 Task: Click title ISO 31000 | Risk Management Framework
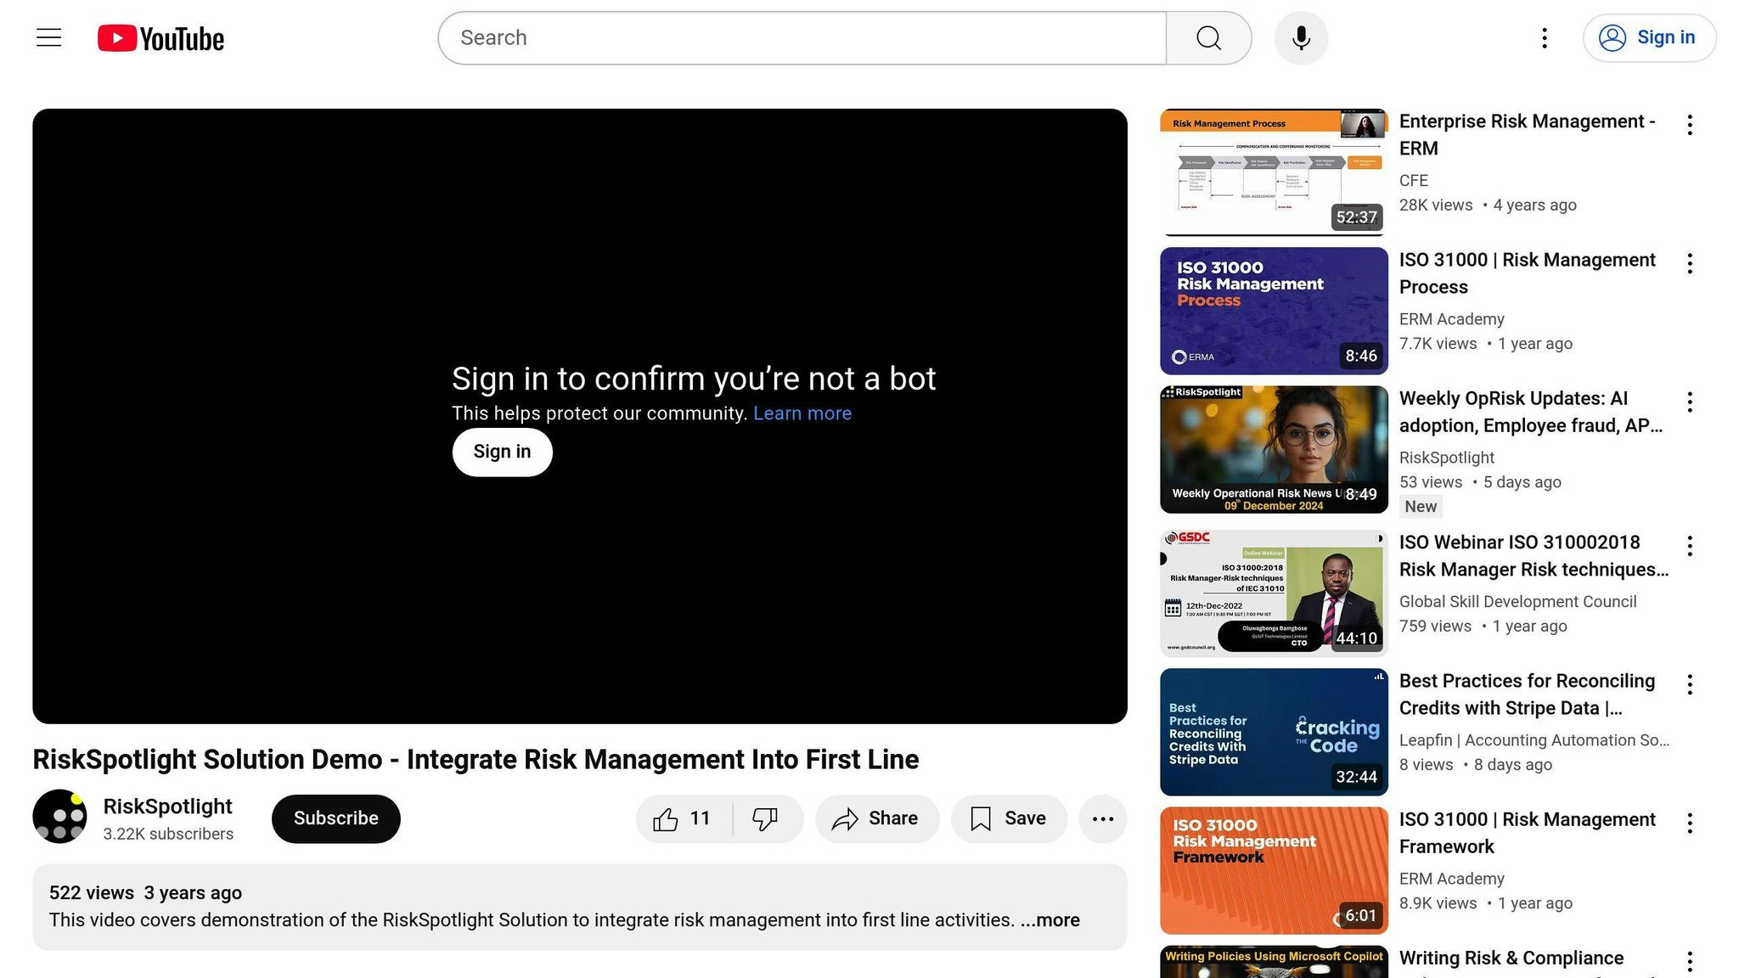click(x=1527, y=833)
